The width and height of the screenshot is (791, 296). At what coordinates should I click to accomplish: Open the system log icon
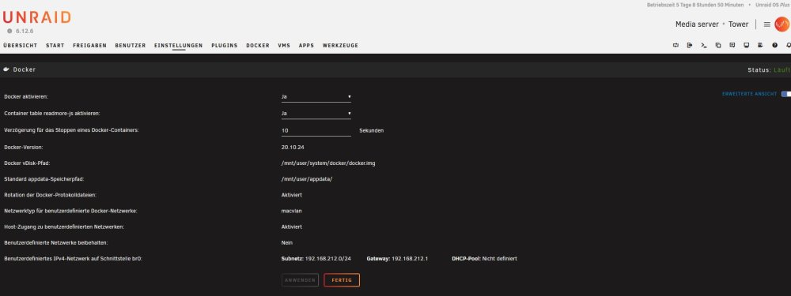click(x=760, y=45)
